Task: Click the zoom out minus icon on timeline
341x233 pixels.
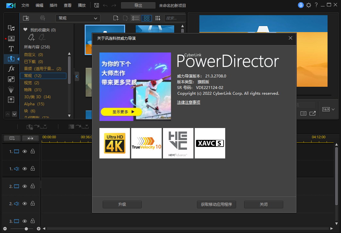Action: [x=5, y=229]
